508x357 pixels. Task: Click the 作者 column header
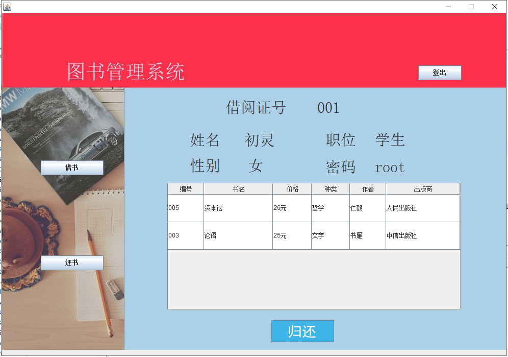(x=368, y=189)
